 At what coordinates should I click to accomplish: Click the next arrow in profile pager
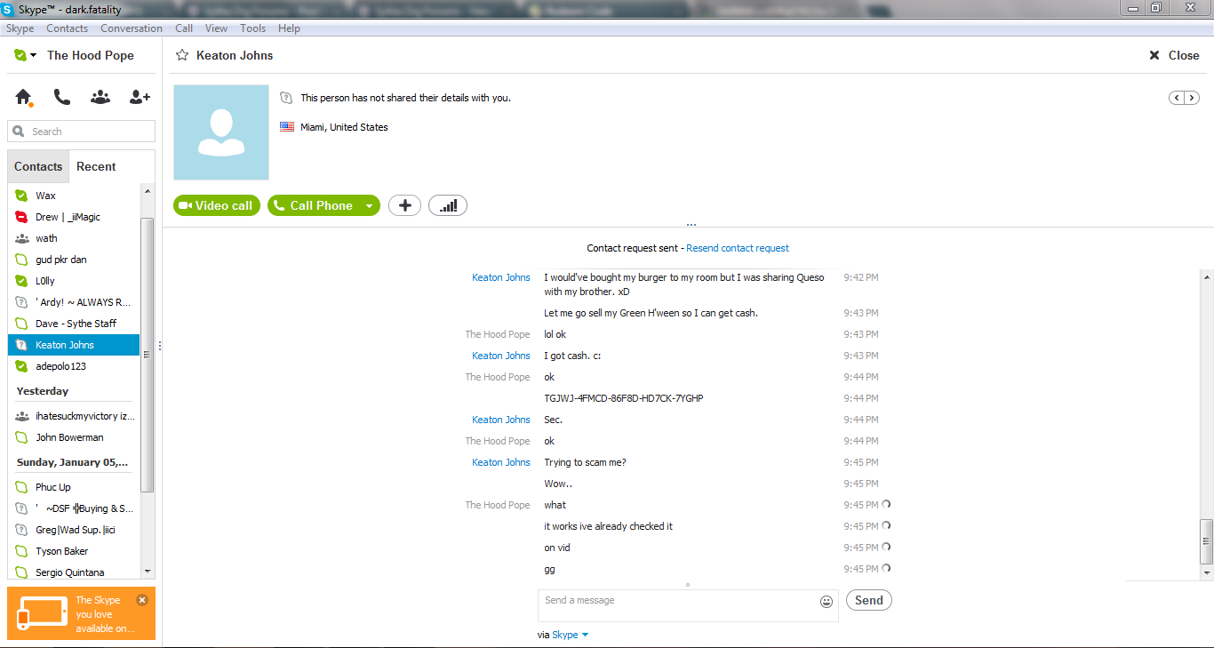[1192, 98]
